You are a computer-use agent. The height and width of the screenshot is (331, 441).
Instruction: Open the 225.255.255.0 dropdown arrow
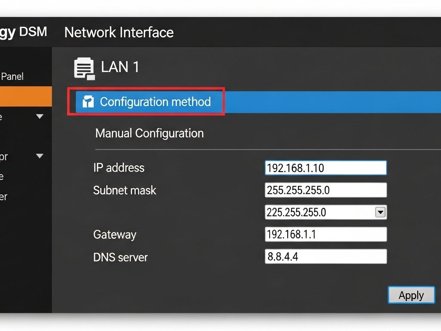click(x=380, y=212)
